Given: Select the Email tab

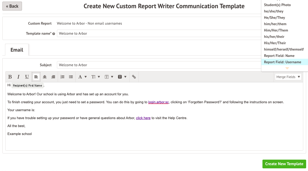Looking at the screenshot, I should [x=17, y=50].
